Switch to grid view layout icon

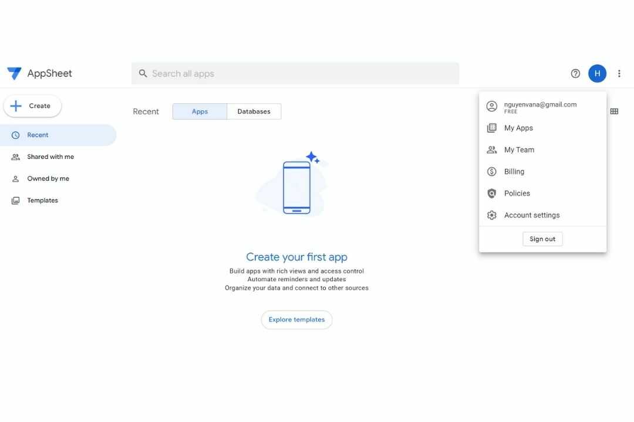[614, 111]
